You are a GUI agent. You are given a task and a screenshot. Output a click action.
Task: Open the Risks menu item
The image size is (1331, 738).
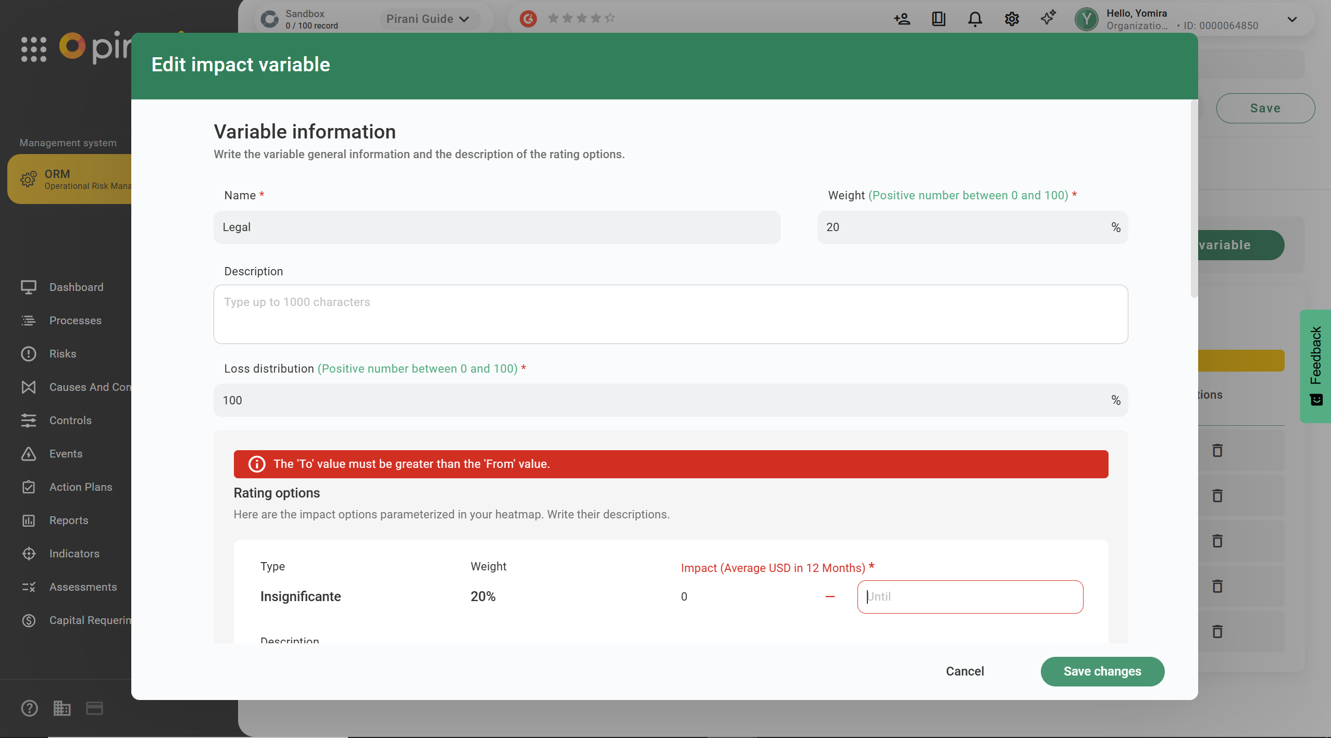(63, 354)
